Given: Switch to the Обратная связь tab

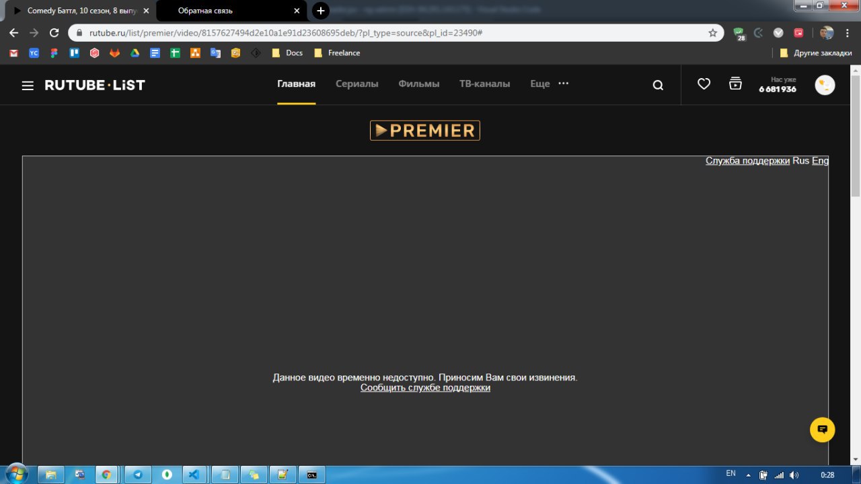Looking at the screenshot, I should [x=231, y=11].
